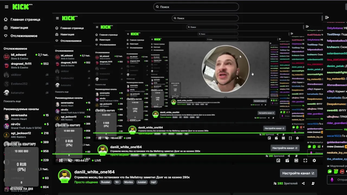Click the Медленный режим notice
Image resolution: width=347 pixels, height=195 pixels.
338,166
